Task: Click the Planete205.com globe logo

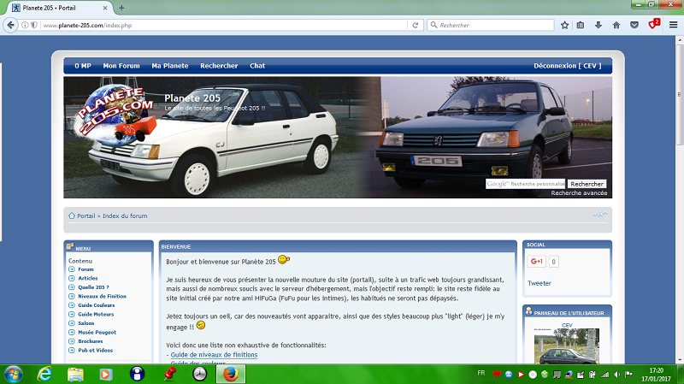Action: [115, 115]
